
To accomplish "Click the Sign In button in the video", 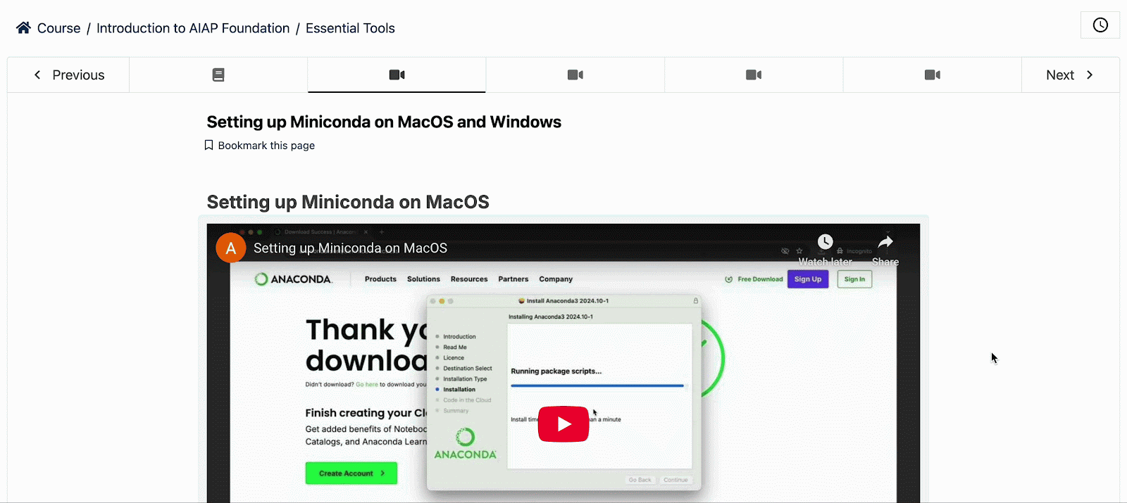I will click(854, 279).
